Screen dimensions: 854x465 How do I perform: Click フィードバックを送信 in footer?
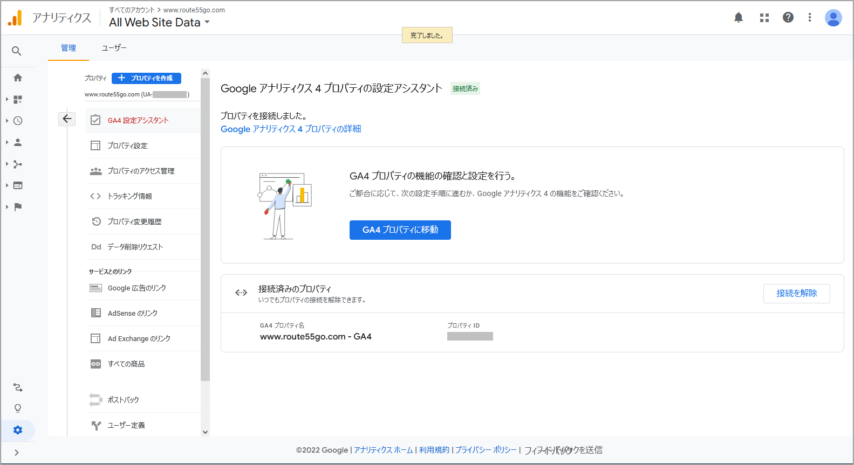(x=563, y=450)
